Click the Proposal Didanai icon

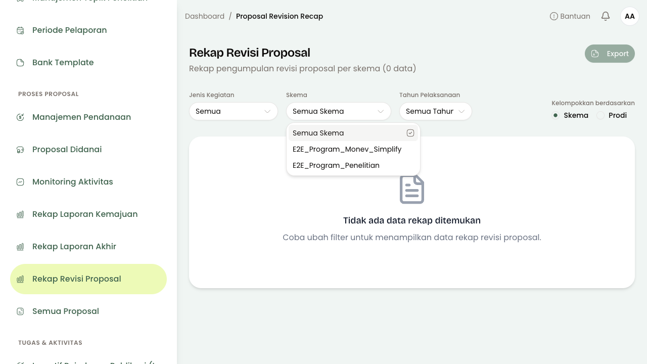coord(20,150)
